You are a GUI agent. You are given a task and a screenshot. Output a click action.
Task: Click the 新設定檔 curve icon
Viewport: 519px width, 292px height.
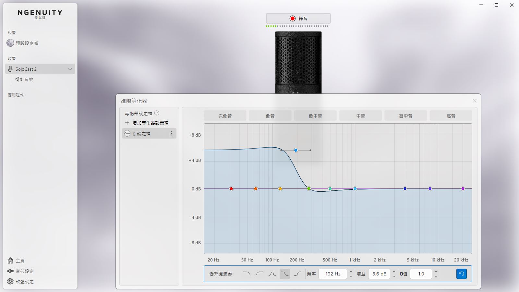pos(127,134)
